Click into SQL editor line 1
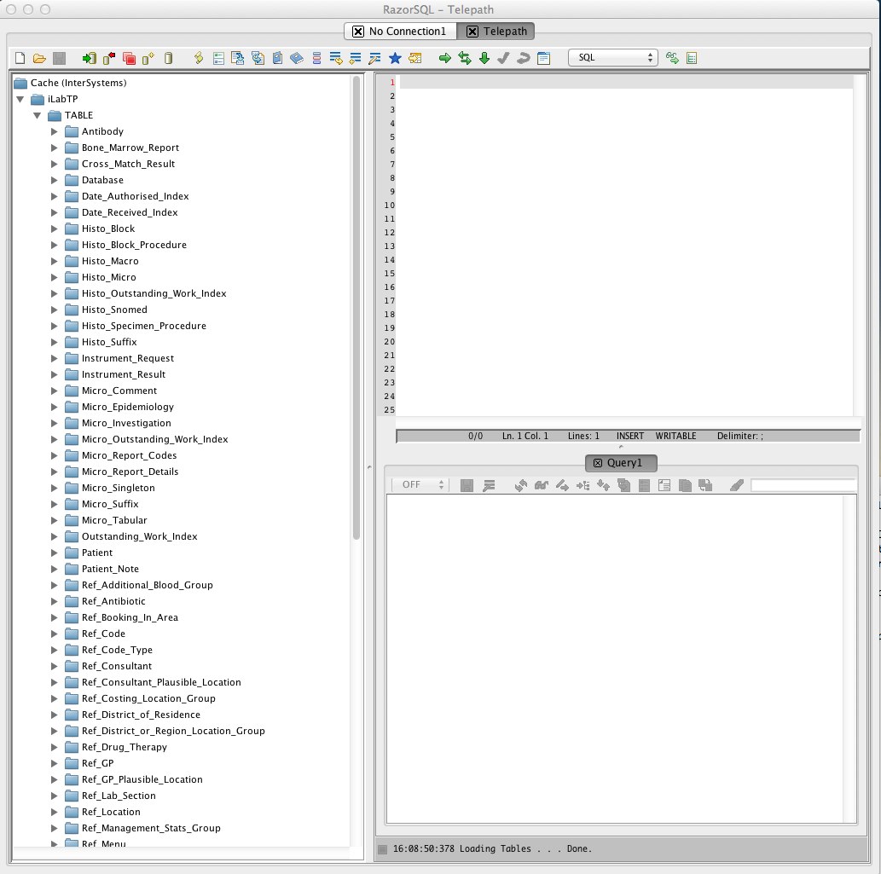 (x=625, y=83)
